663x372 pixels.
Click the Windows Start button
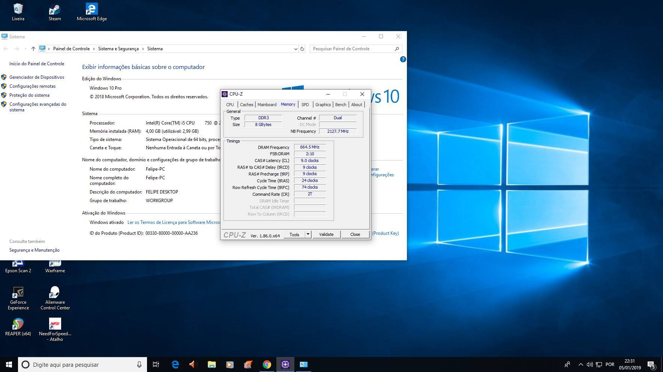[x=9, y=364]
